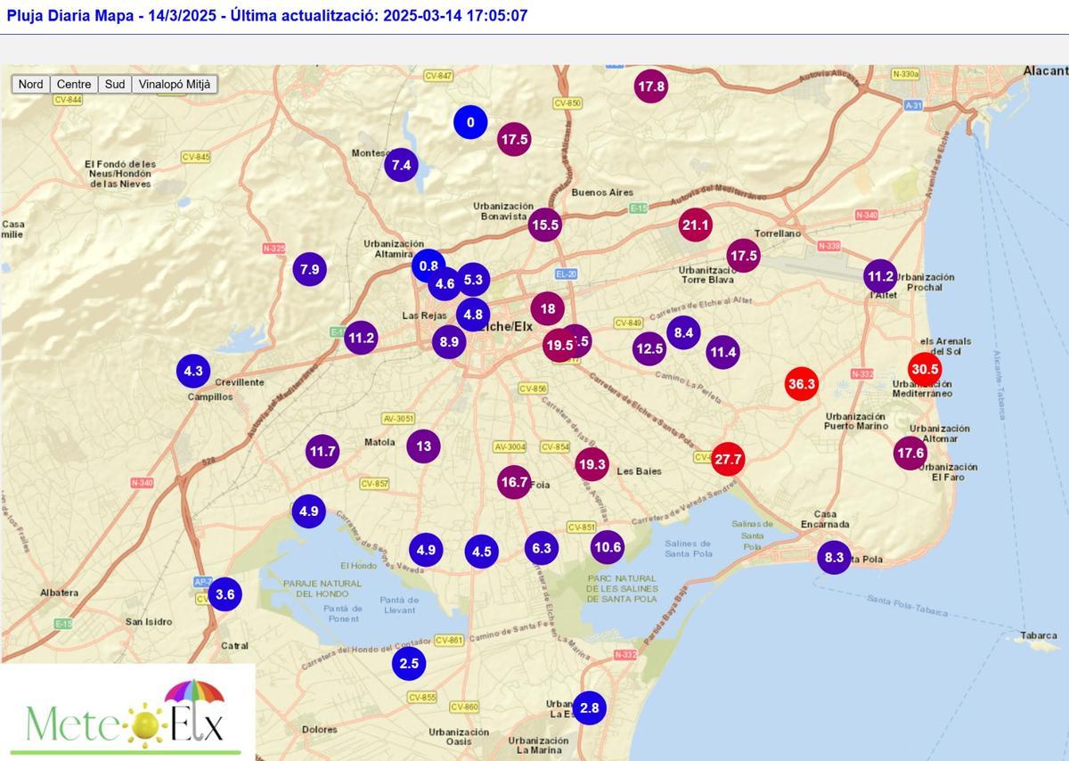Screen dimensions: 1069x761
Task: Open the 16.7 marker near La Foia
Action: point(514,482)
